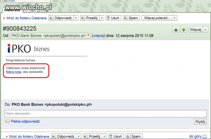This screenshot has width=211, height=139.
Task: Open 'Pełna odpowiedź' full reply link
Action: pos(25,121)
